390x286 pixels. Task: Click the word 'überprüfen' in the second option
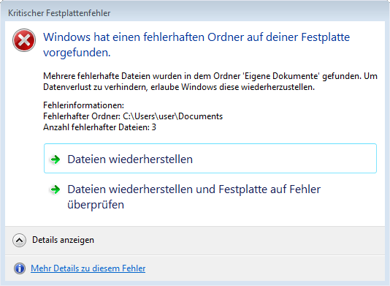[x=96, y=205]
